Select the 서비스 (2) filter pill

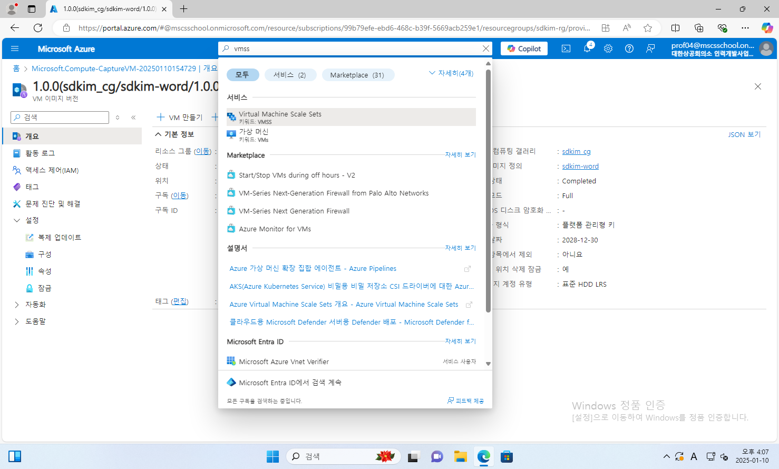[x=290, y=75]
